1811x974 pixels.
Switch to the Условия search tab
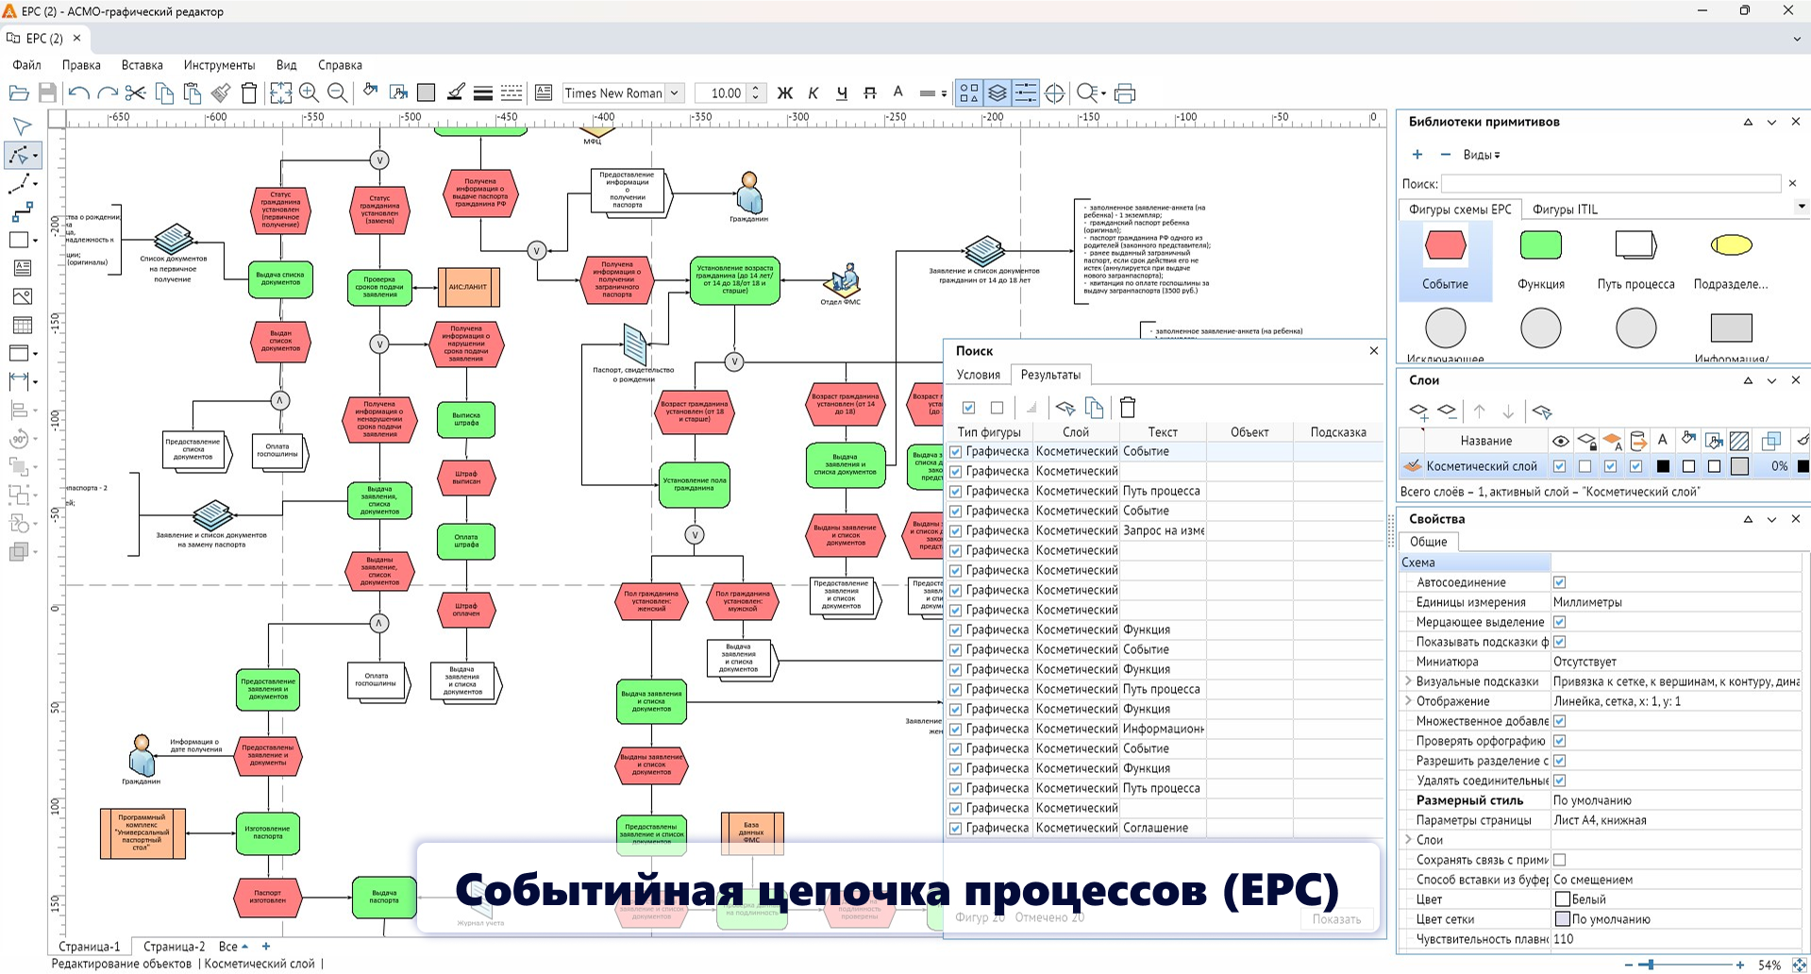click(978, 375)
